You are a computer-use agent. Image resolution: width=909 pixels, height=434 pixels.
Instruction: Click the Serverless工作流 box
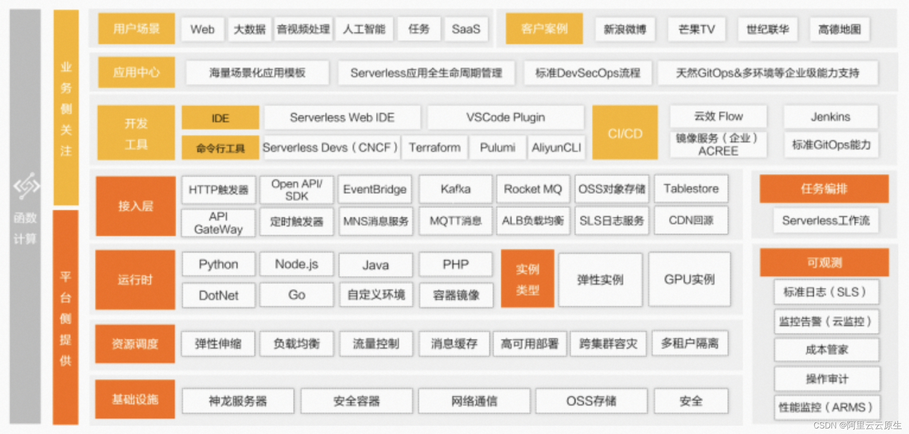[825, 220]
